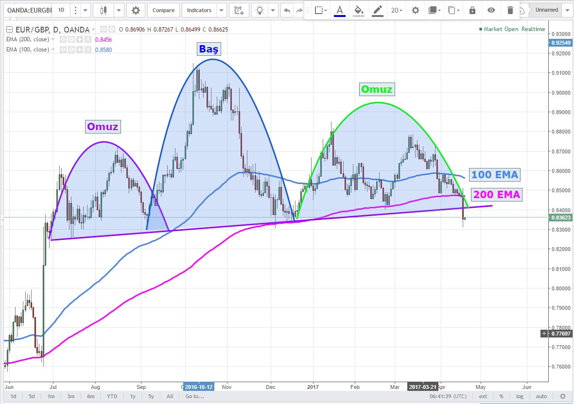574x404 pixels.
Task: Click the undo arrow
Action: tap(287, 10)
